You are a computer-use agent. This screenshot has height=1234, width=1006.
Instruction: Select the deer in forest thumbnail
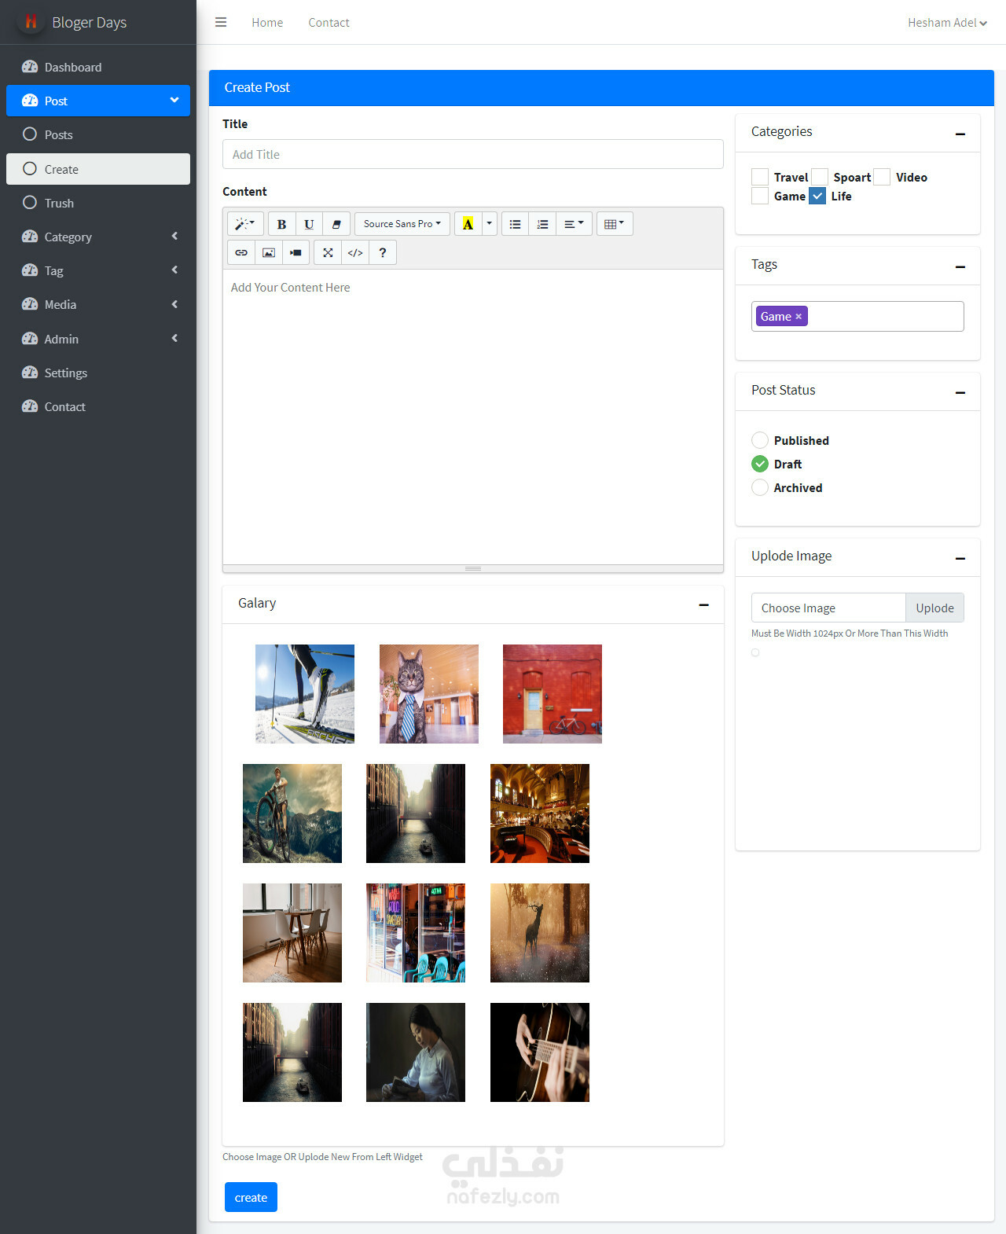click(x=540, y=933)
